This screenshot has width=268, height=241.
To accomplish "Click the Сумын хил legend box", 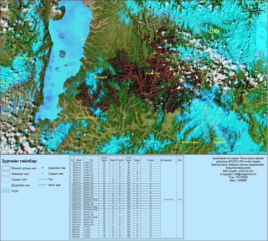I will (5, 180).
